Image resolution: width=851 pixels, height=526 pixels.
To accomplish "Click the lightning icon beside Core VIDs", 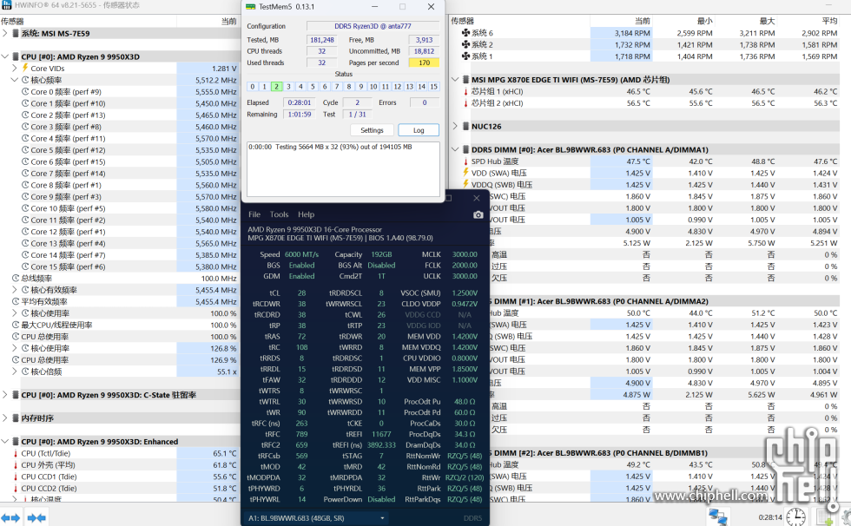I will (25, 68).
